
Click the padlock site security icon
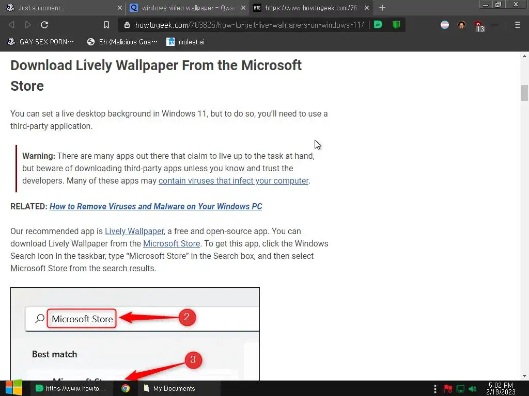click(x=127, y=25)
